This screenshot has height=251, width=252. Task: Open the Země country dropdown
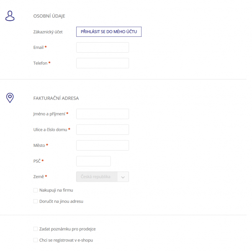pos(103,177)
